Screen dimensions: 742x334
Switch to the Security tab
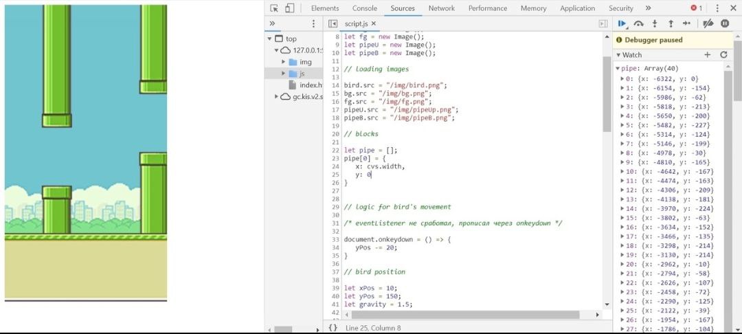pyautogui.click(x=621, y=8)
